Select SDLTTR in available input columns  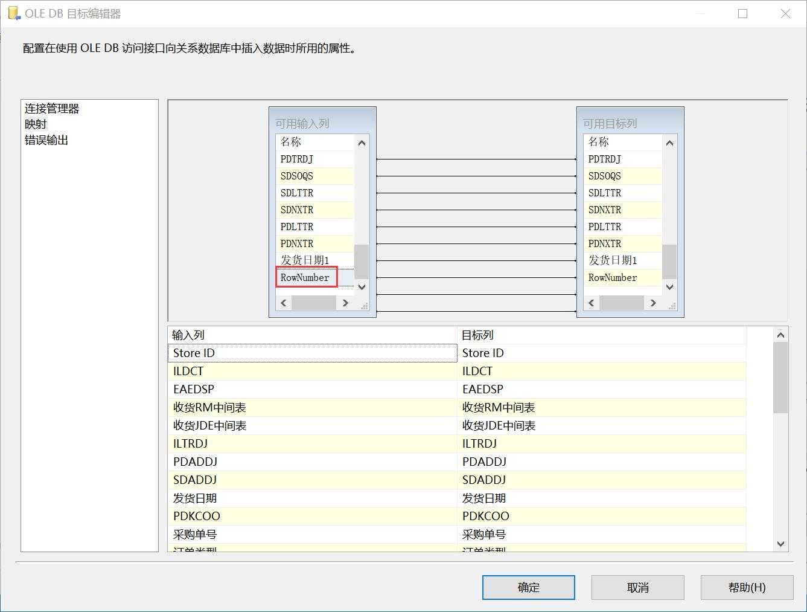click(314, 193)
